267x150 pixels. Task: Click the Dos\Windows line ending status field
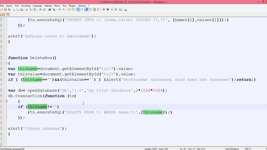pos(232,149)
